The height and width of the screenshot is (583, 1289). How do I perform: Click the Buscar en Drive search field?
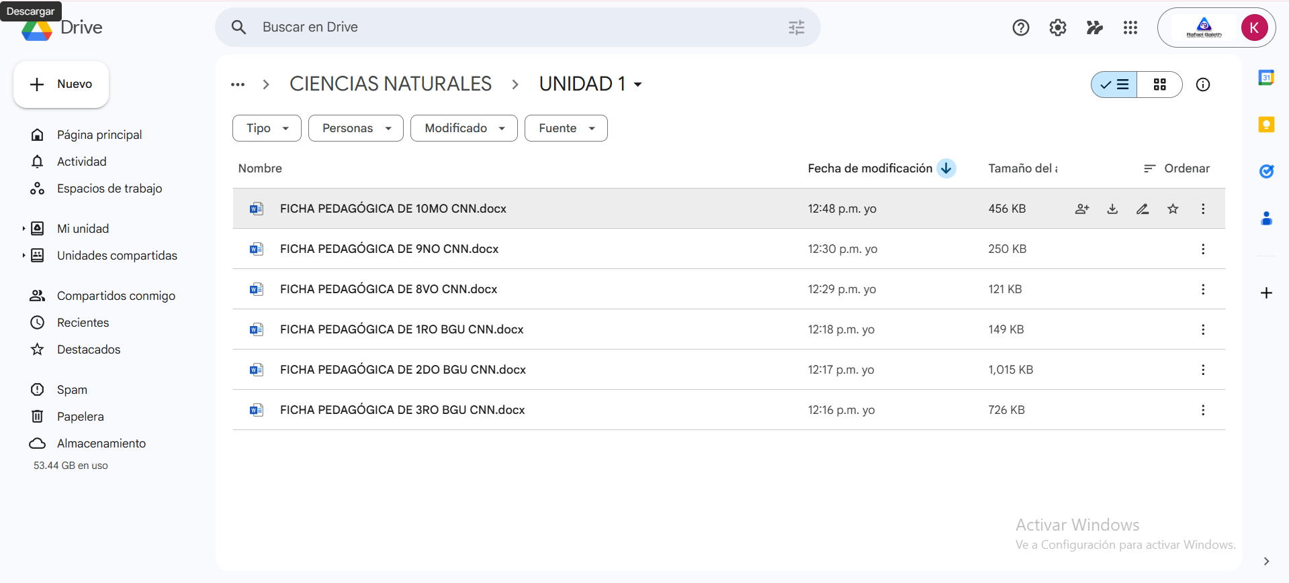510,28
